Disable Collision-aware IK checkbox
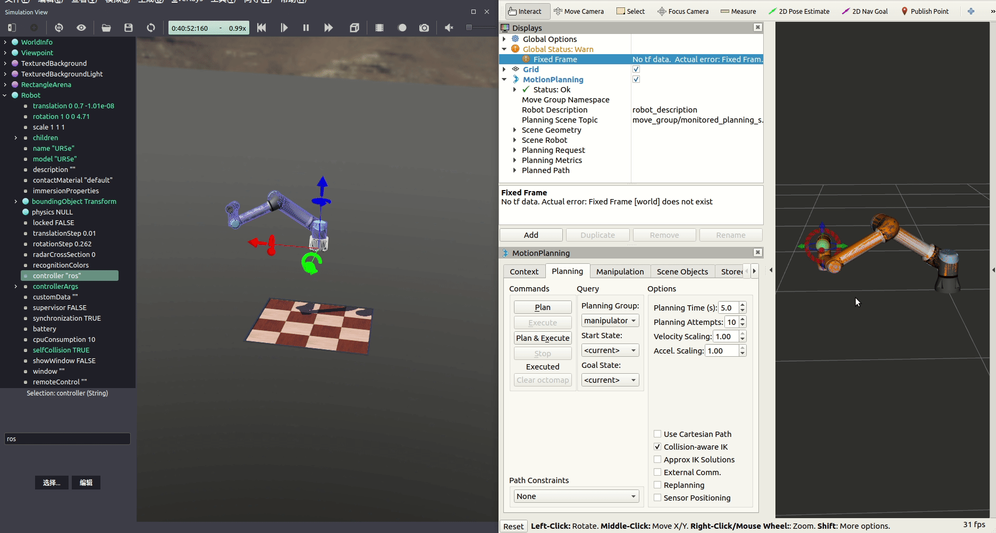This screenshot has height=533, width=996. coord(657,446)
